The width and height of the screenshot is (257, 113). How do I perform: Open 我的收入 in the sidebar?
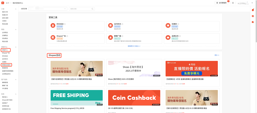[5, 97]
